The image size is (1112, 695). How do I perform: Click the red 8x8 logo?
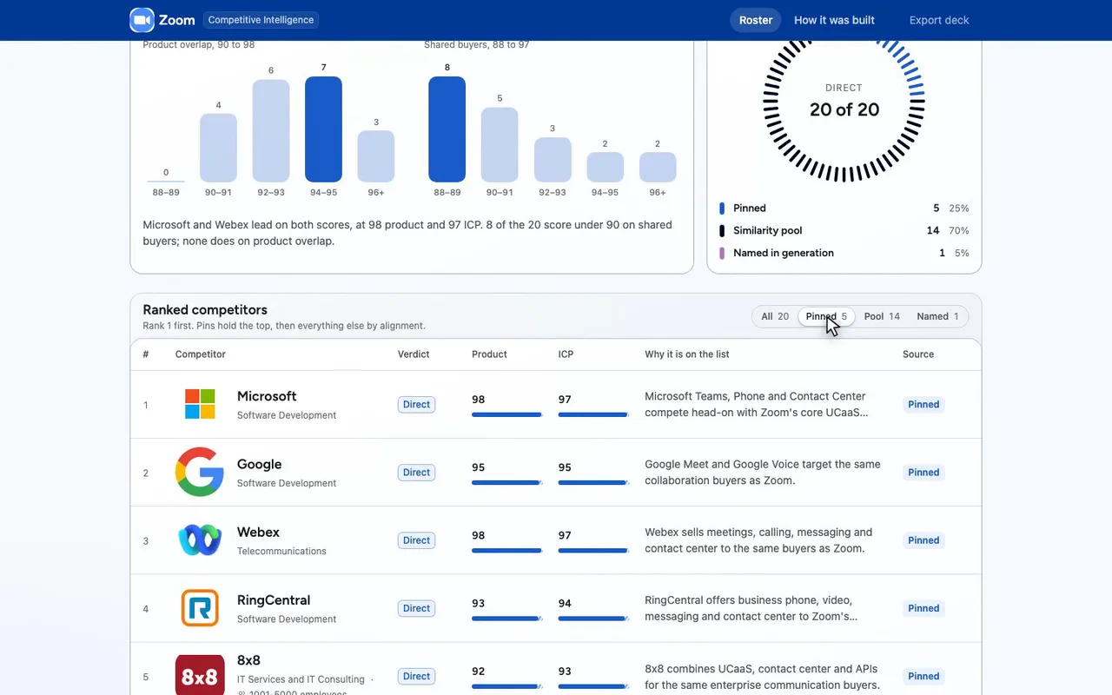tap(200, 676)
